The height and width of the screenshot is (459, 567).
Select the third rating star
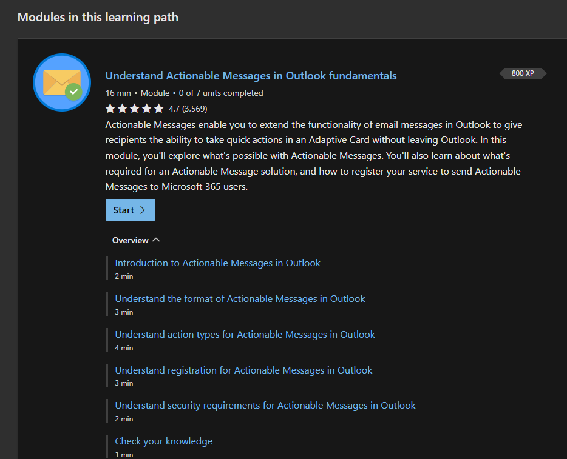135,108
